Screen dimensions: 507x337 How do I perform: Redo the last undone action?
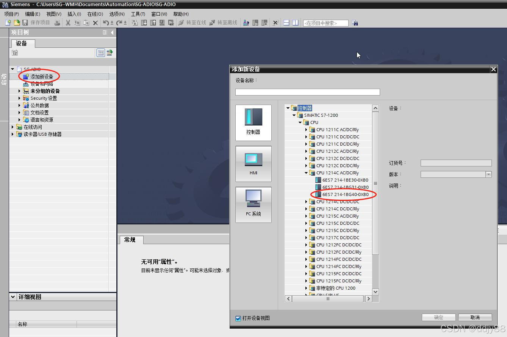tap(119, 23)
